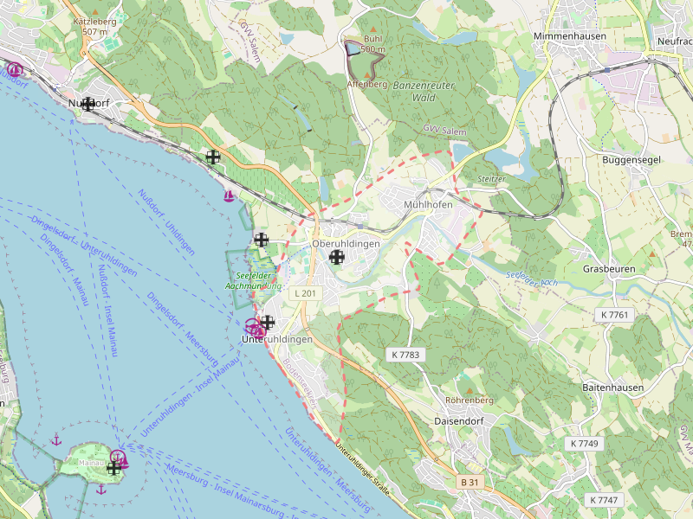Click the K 7761 road shield
This screenshot has width=693, height=519.
click(612, 314)
